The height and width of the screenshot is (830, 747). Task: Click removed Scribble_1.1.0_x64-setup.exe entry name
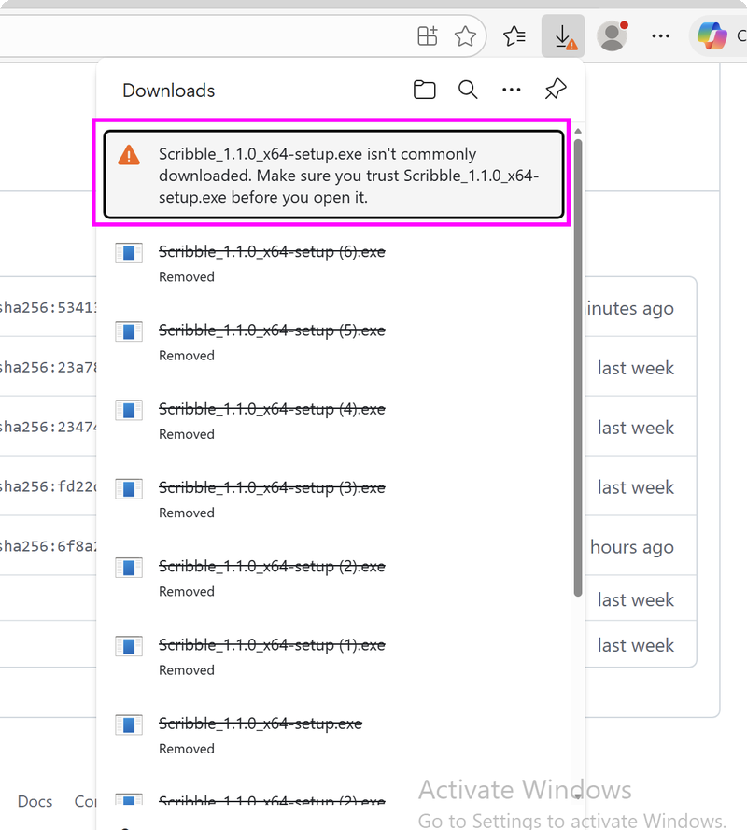coord(261,724)
